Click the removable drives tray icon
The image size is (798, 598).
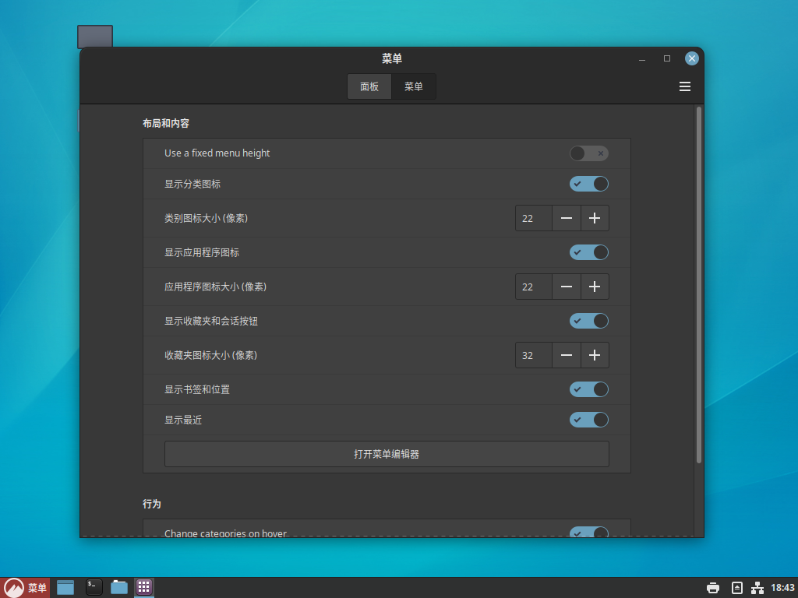pos(736,588)
